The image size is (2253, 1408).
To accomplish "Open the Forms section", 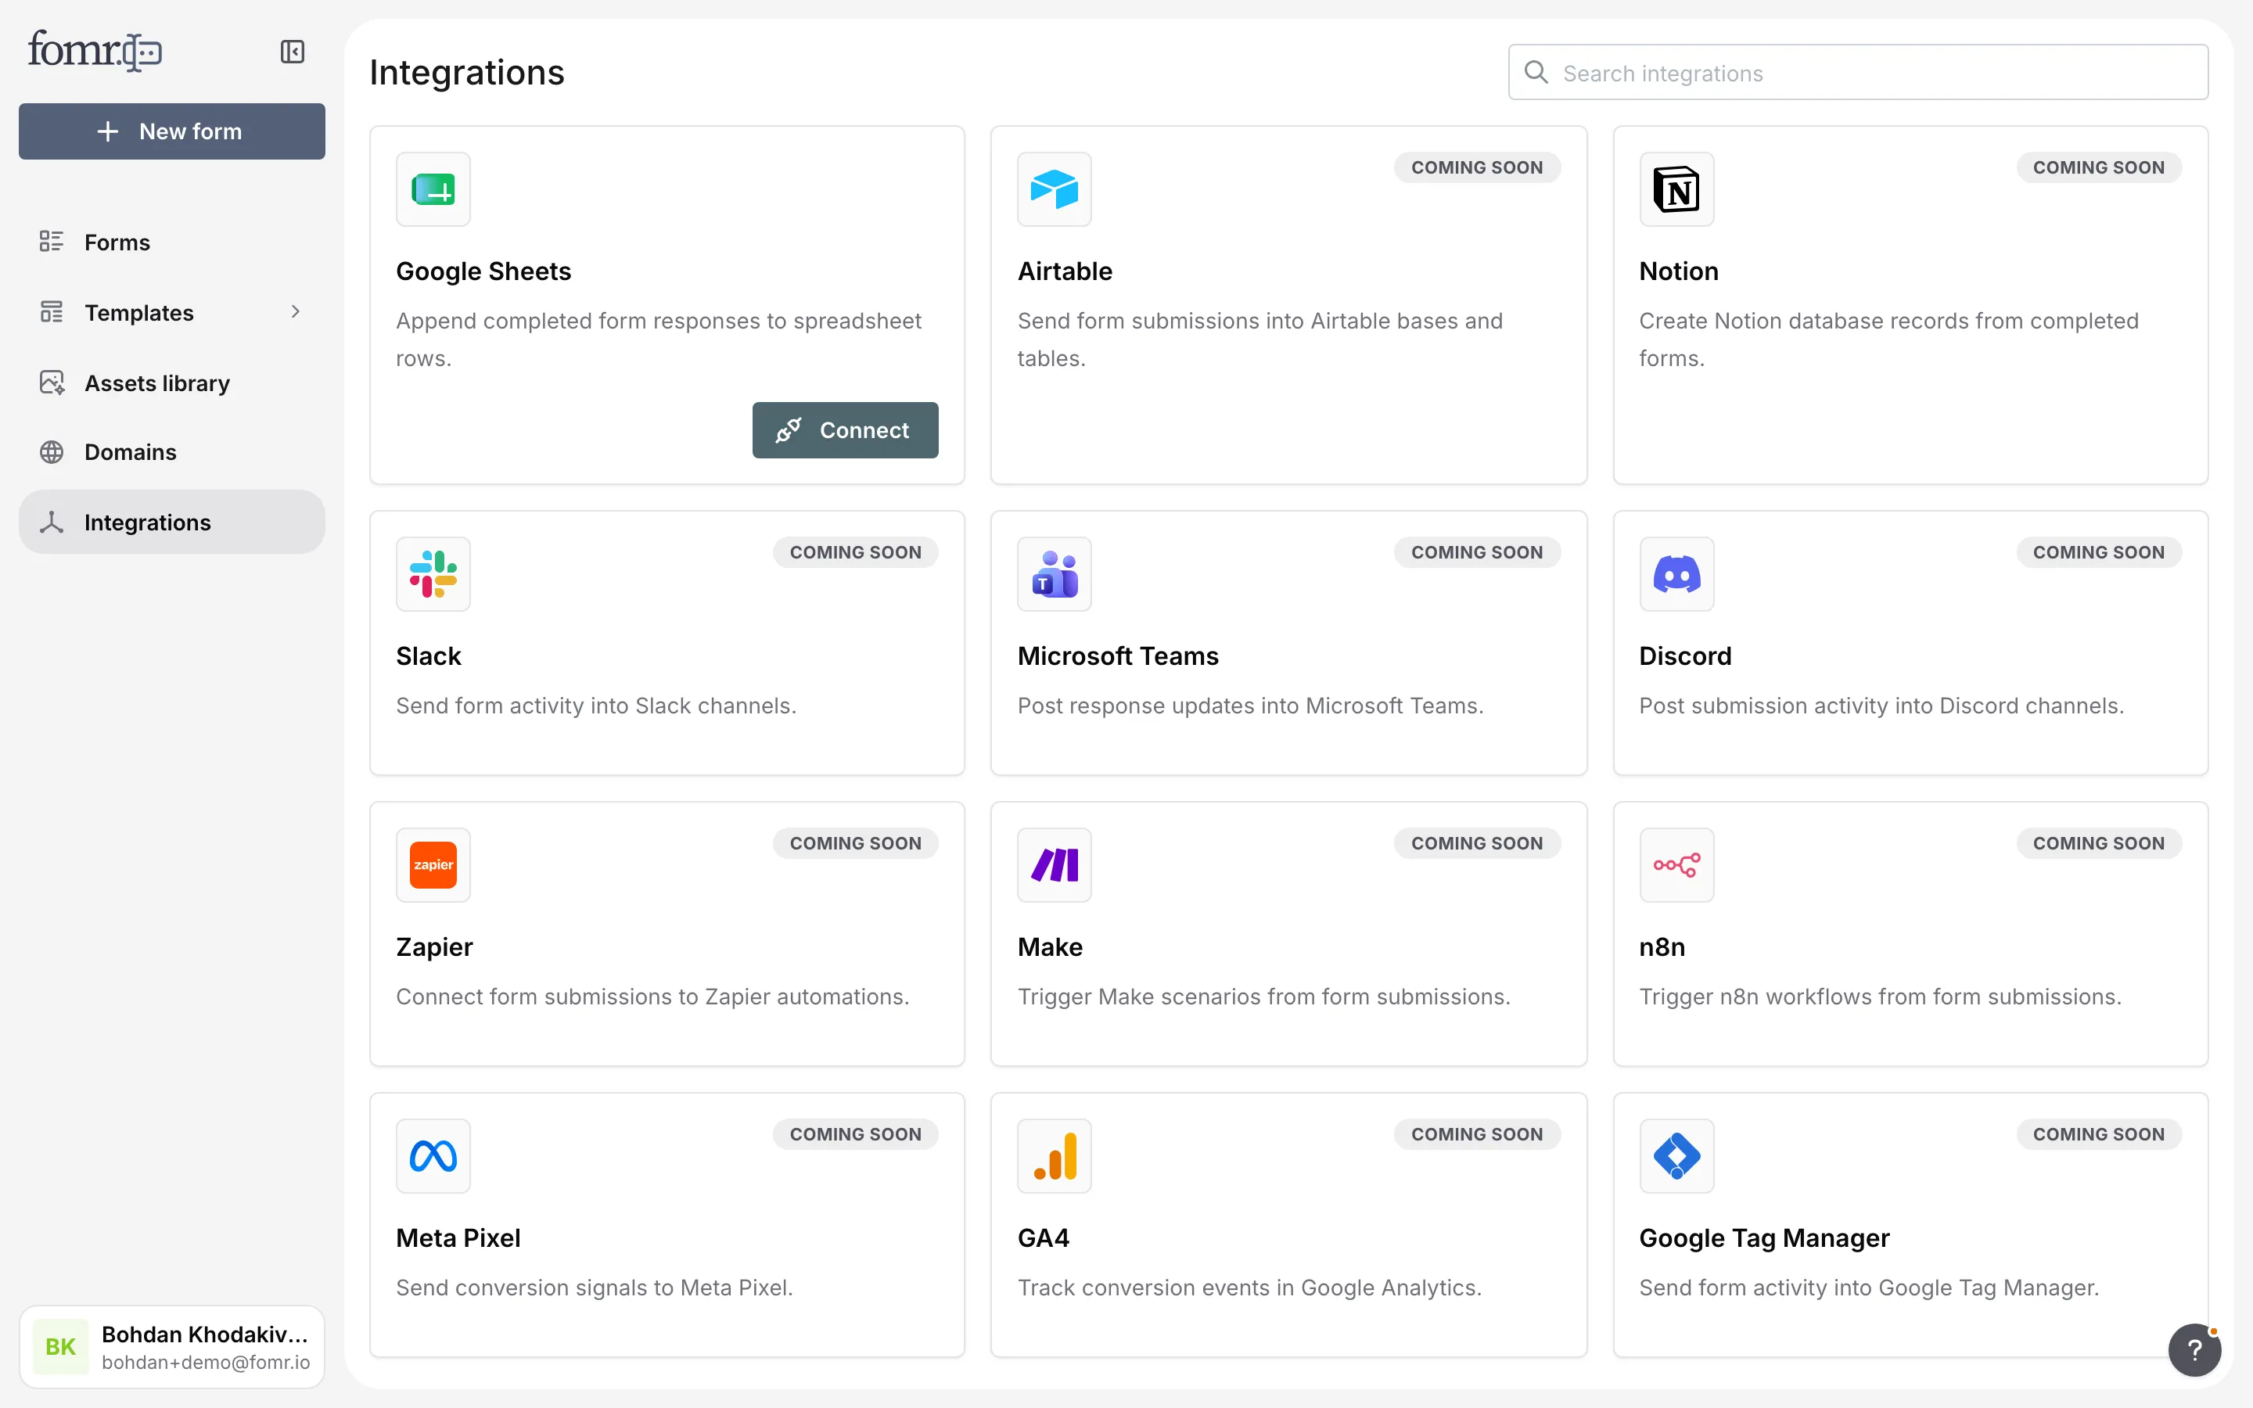I will click(172, 242).
